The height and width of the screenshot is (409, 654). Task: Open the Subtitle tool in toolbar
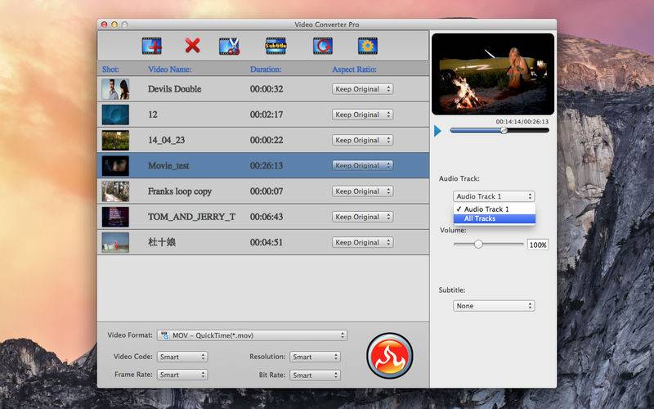click(275, 46)
